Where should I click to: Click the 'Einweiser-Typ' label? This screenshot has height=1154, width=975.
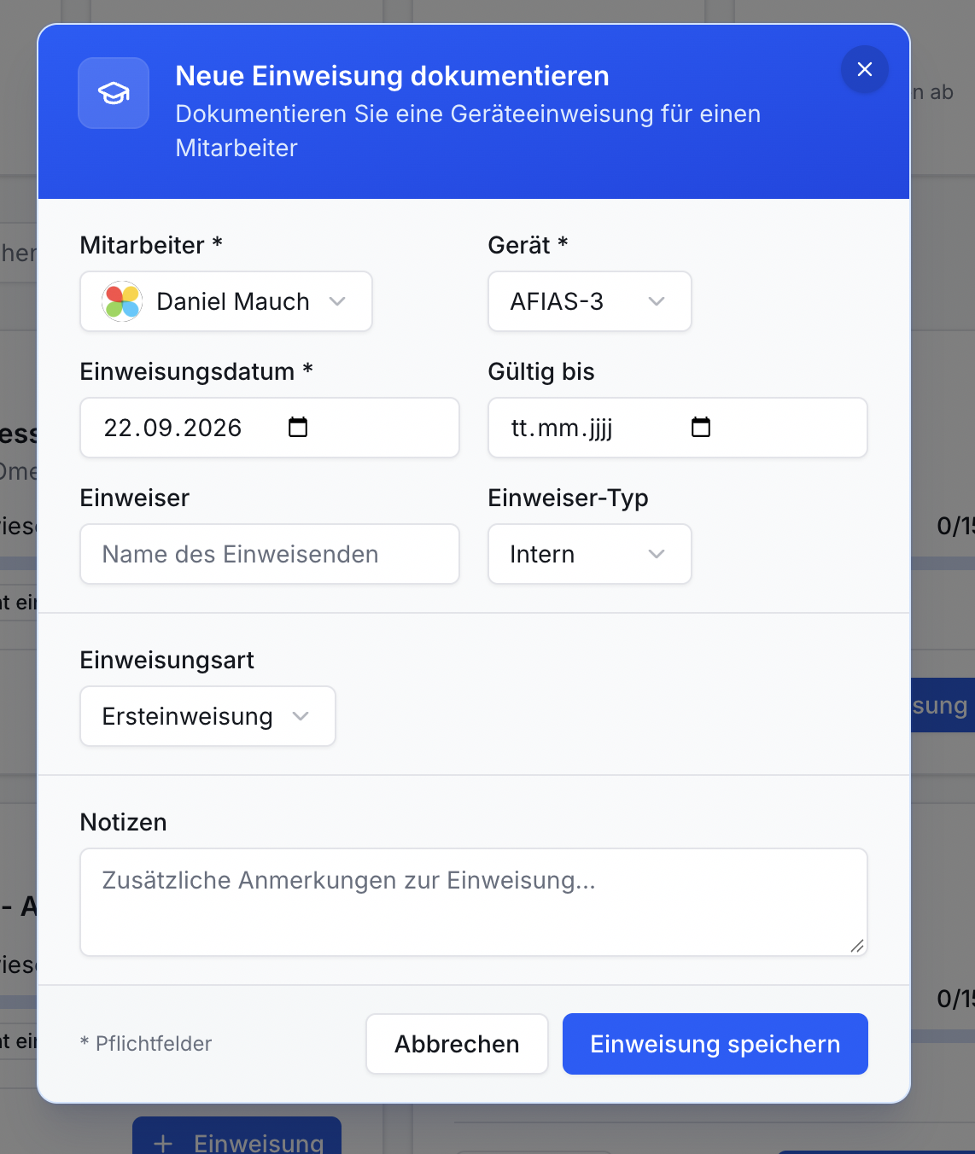[x=568, y=498]
